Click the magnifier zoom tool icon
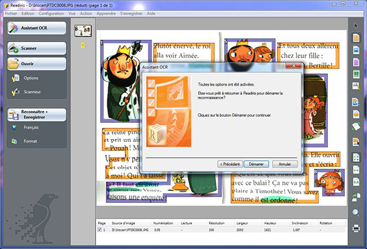The height and width of the screenshot is (249, 367). pos(356,212)
